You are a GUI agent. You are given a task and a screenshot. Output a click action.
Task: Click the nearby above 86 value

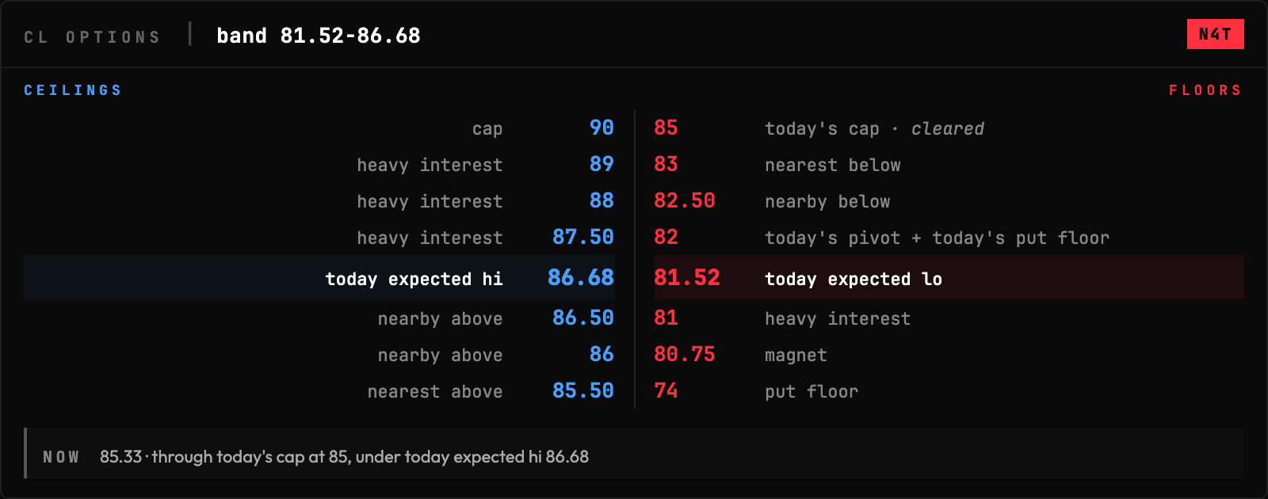[x=602, y=354]
